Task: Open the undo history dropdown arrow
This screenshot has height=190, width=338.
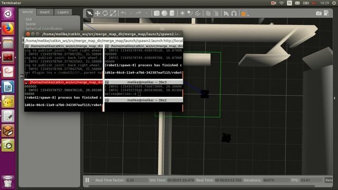Action: pyautogui.click(x=131, y=13)
